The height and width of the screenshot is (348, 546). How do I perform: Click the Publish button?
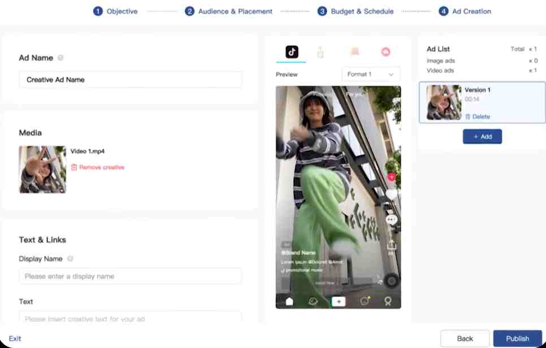(517, 338)
